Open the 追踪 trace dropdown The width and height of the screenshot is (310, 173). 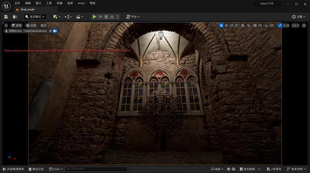(217, 169)
